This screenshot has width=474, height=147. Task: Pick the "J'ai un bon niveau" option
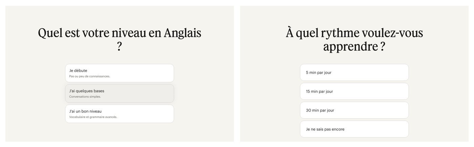[120, 114]
